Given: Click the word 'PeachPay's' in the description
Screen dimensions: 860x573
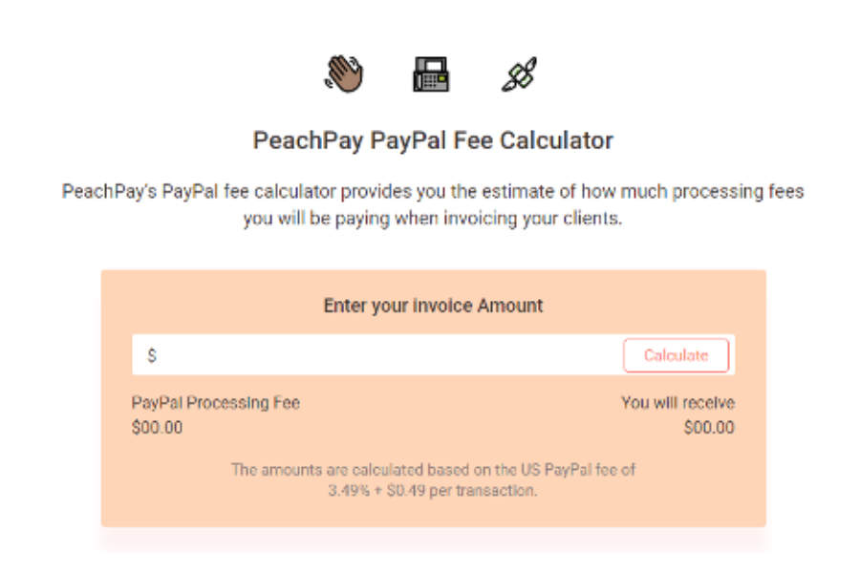Looking at the screenshot, I should [109, 191].
